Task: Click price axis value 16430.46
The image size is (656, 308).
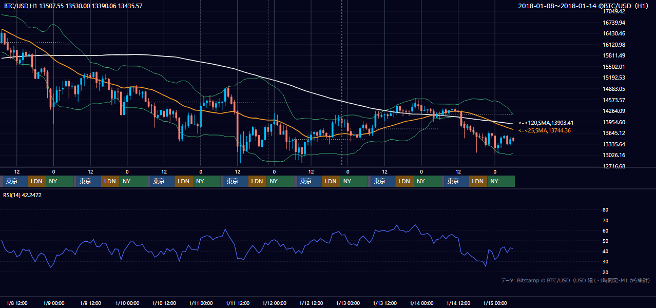Action: pos(613,33)
